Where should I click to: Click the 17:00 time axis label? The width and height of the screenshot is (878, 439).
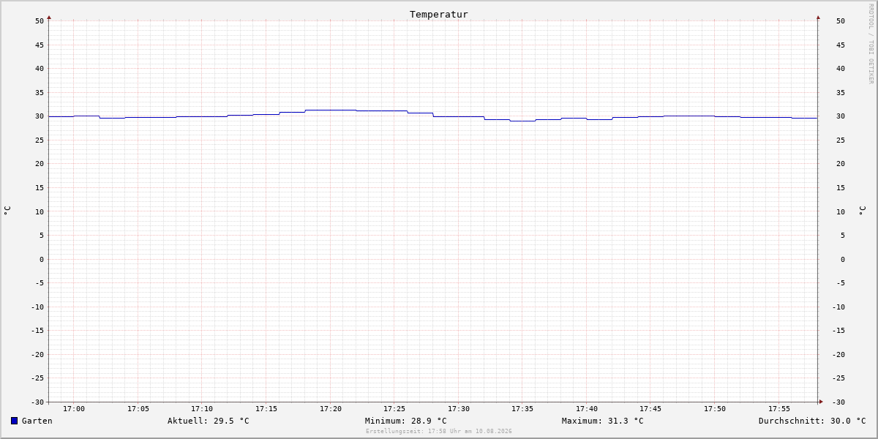[x=74, y=409]
